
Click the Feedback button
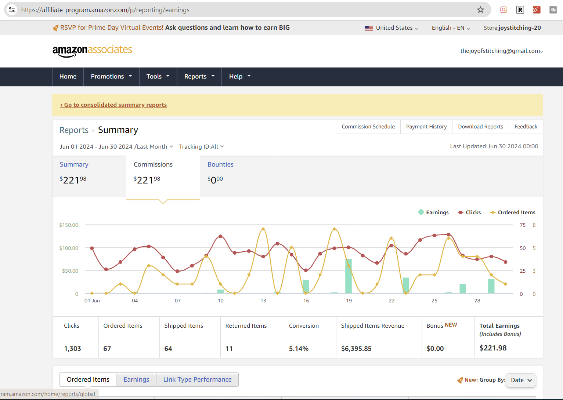[526, 127]
